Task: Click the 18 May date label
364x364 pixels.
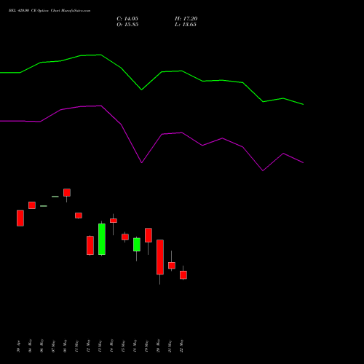Action: pyautogui.click(x=135, y=346)
